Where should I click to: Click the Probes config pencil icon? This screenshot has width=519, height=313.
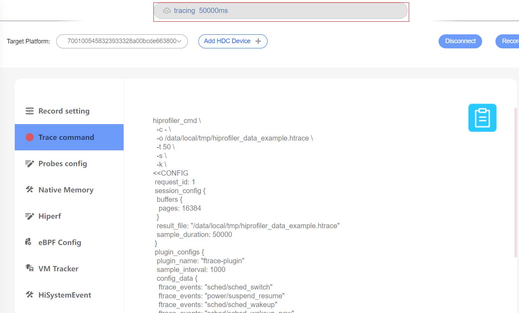tap(29, 164)
